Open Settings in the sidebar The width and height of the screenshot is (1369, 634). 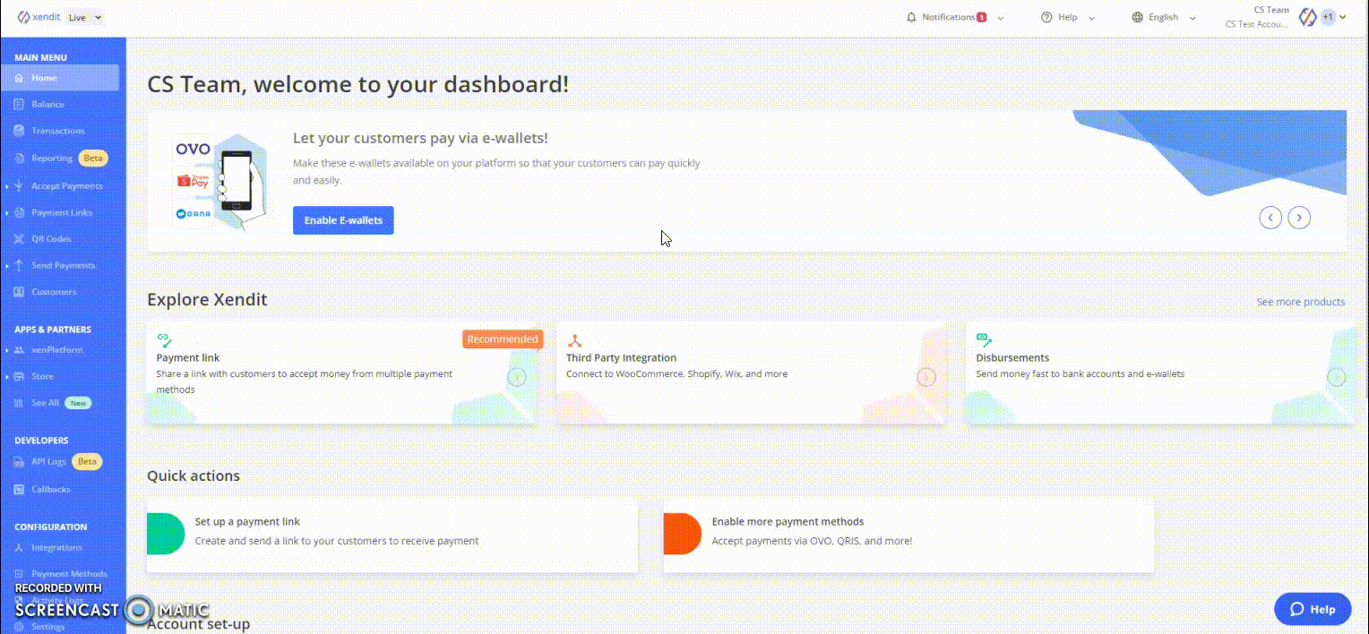[48, 627]
